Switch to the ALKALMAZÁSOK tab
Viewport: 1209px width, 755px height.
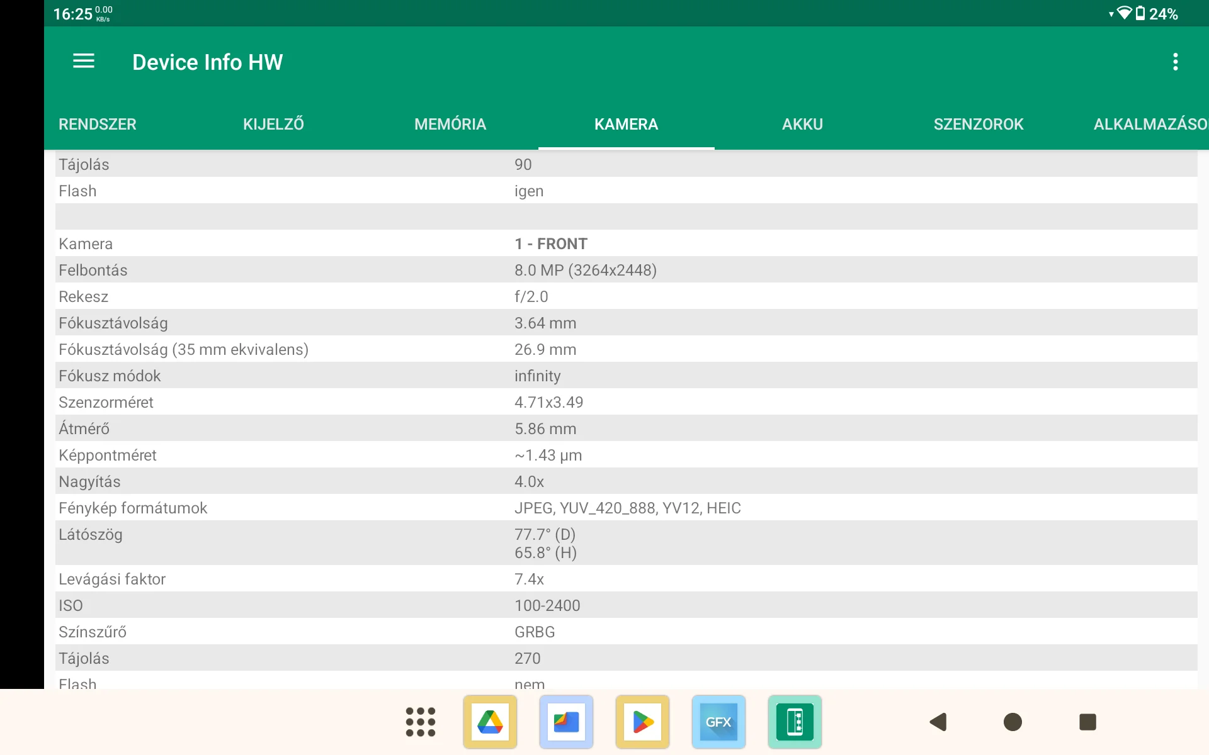tap(1150, 124)
